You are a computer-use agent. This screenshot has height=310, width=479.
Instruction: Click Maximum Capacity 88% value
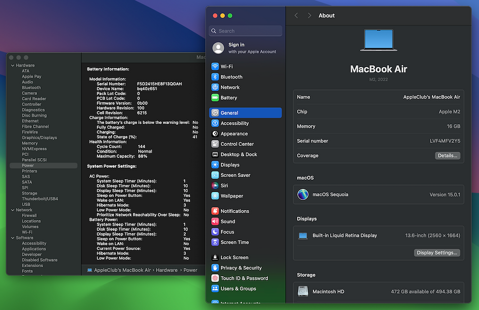pos(143,156)
